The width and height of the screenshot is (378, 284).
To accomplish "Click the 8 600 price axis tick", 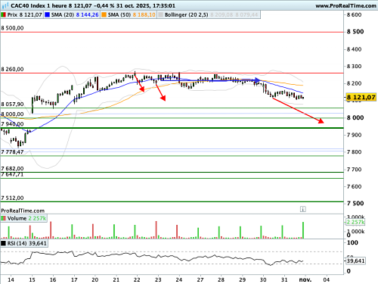I will (x=354, y=15).
